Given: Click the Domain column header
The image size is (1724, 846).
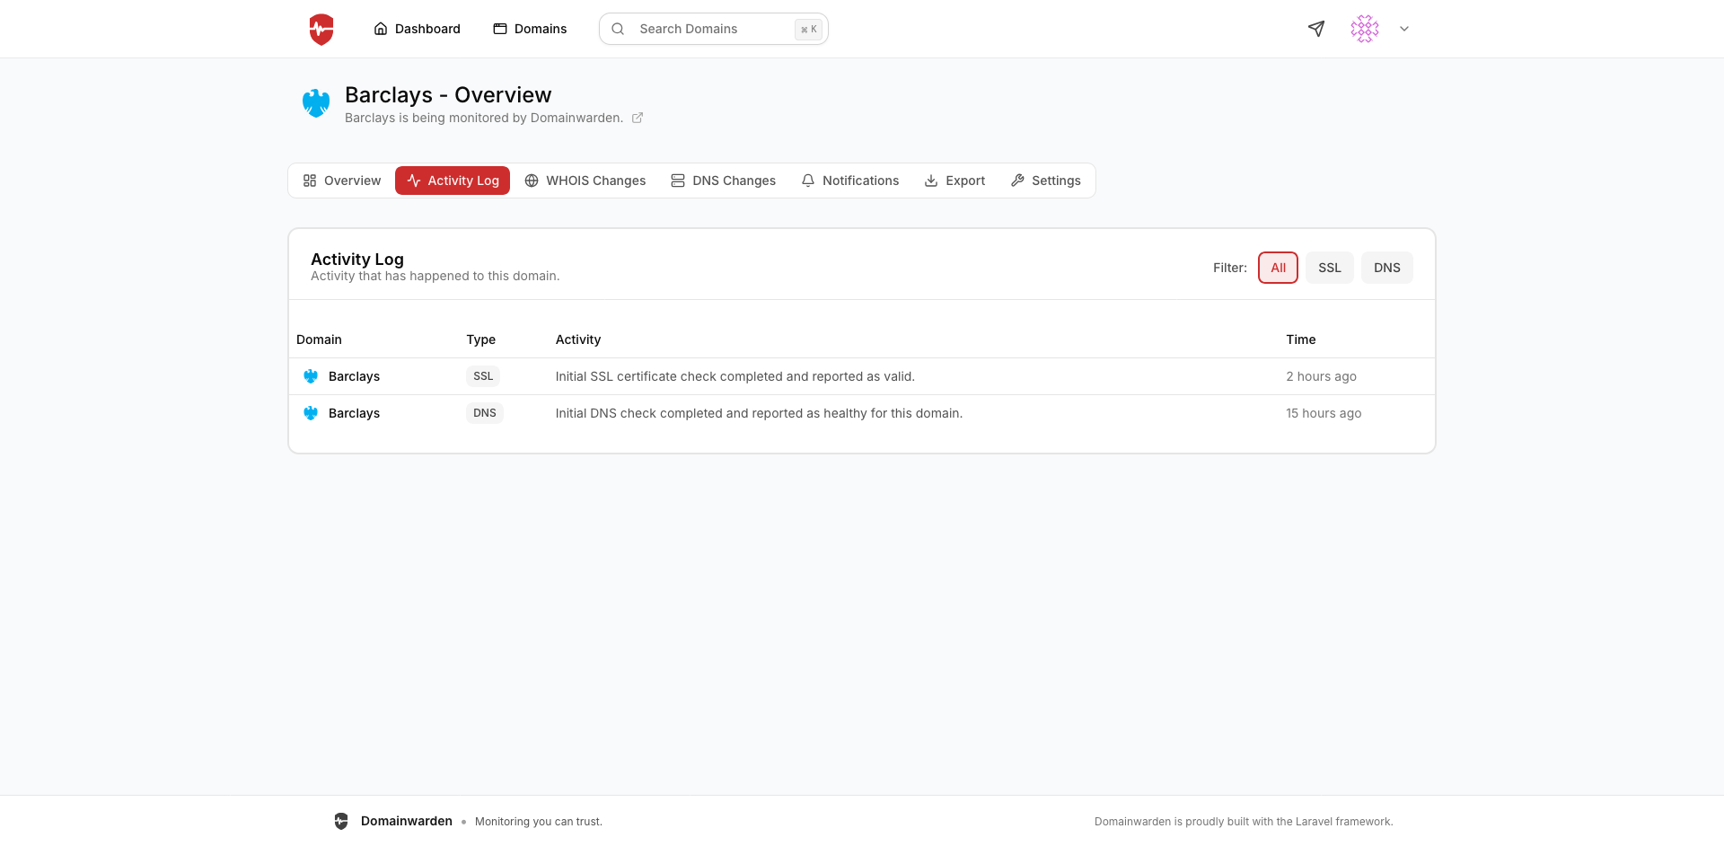Looking at the screenshot, I should point(319,339).
